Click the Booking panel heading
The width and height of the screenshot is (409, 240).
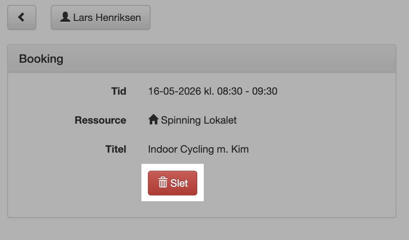click(41, 59)
